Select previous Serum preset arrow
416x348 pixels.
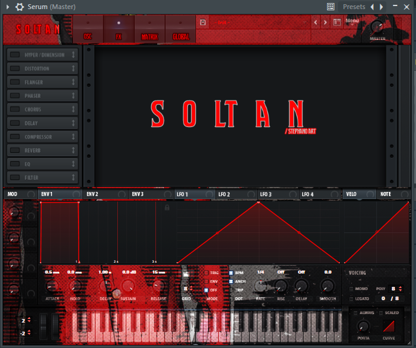316,22
